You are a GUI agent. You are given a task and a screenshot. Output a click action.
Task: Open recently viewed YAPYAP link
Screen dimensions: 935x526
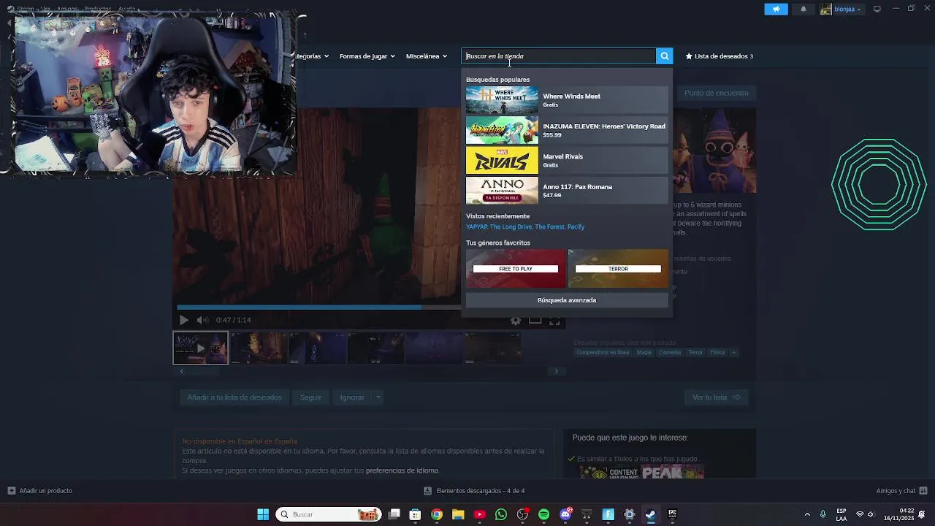tap(476, 227)
